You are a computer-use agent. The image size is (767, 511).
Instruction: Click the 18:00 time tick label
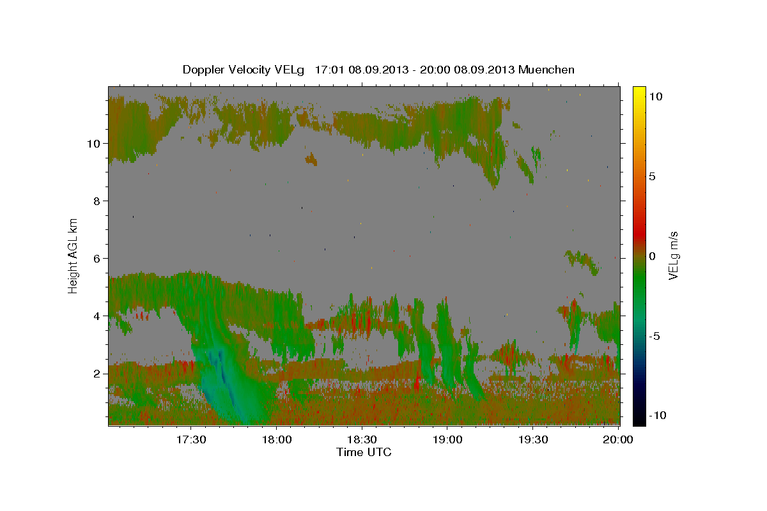[x=276, y=440]
